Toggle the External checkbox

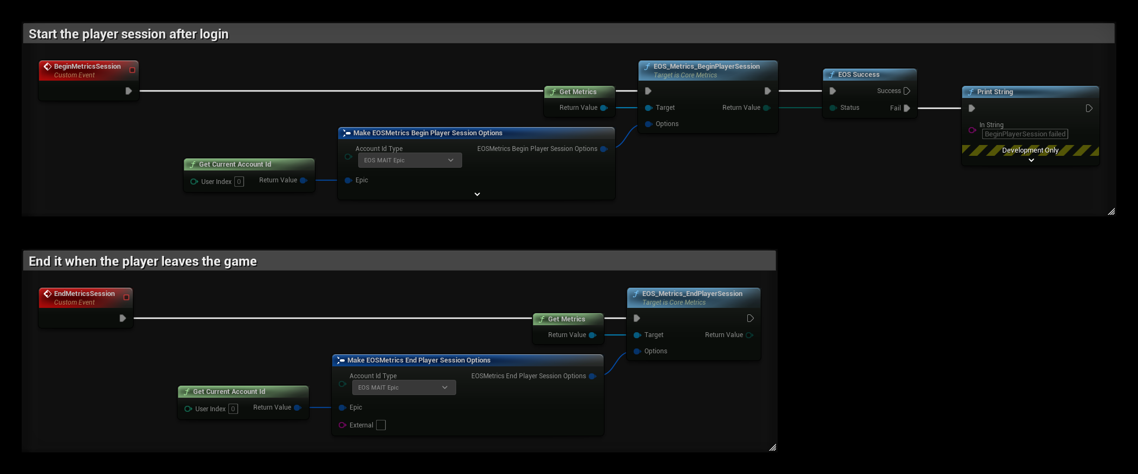tap(381, 425)
